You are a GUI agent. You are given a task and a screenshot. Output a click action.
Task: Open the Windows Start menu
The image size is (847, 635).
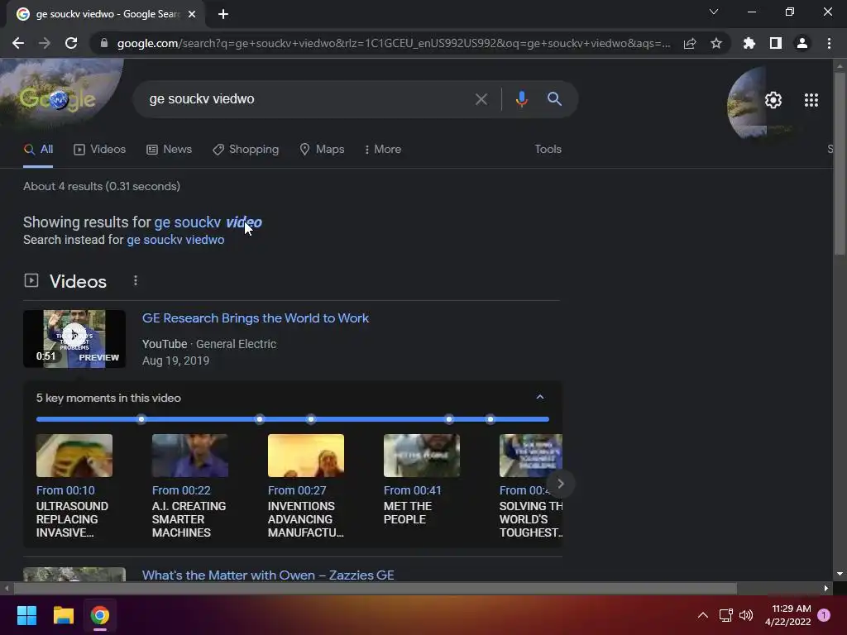26,615
